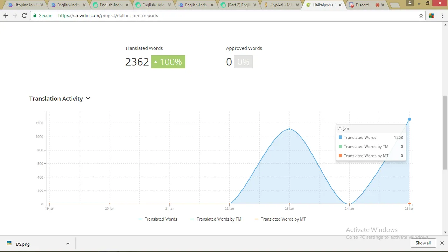The height and width of the screenshot is (252, 448).
Task: Reload the Crowdin reports page
Action: (x=24, y=15)
